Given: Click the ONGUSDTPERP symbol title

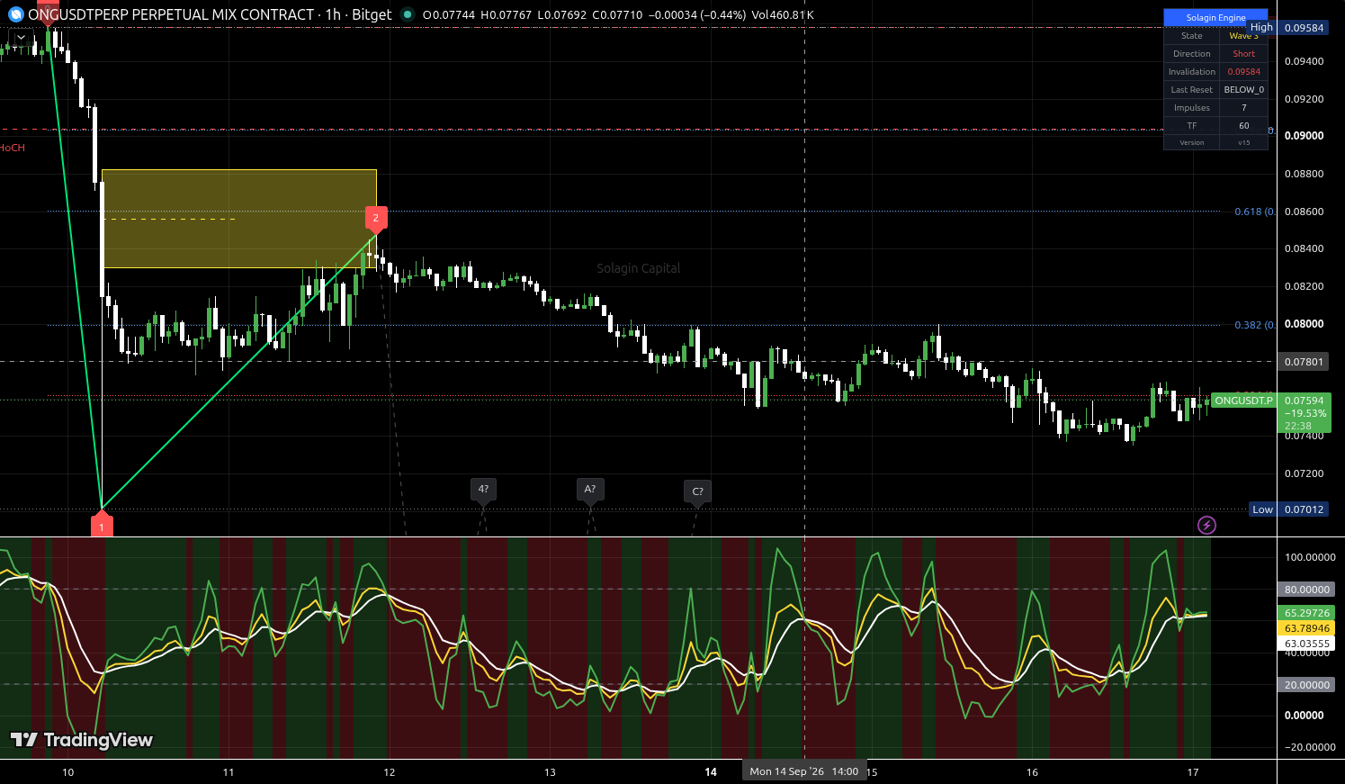Looking at the screenshot, I should 171,14.
